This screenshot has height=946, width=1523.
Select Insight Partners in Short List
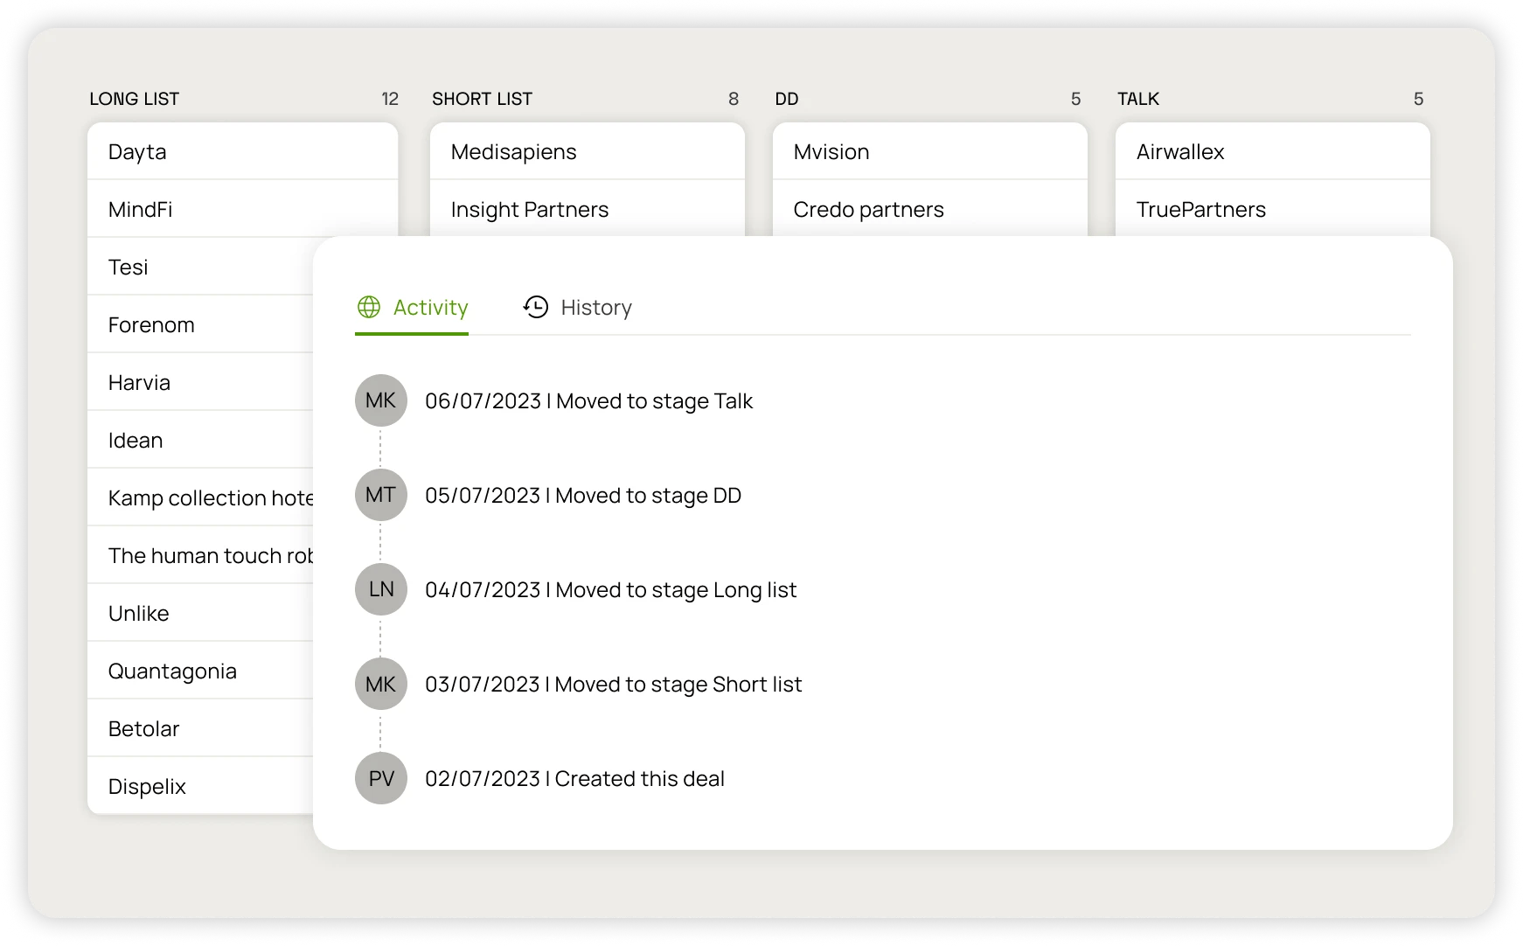point(587,209)
